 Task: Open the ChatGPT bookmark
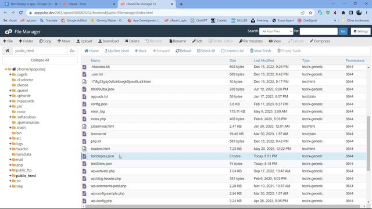tap(199, 20)
